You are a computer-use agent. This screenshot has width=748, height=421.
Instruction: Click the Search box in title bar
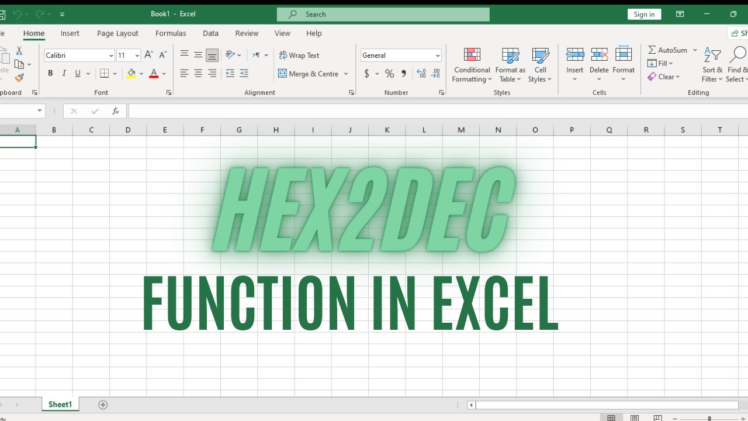tap(383, 14)
